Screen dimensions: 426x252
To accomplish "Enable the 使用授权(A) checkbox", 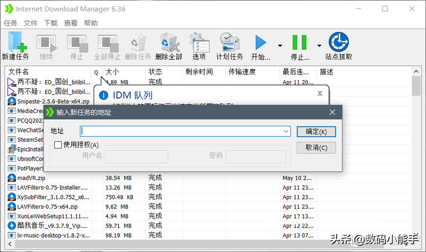I will (58, 145).
